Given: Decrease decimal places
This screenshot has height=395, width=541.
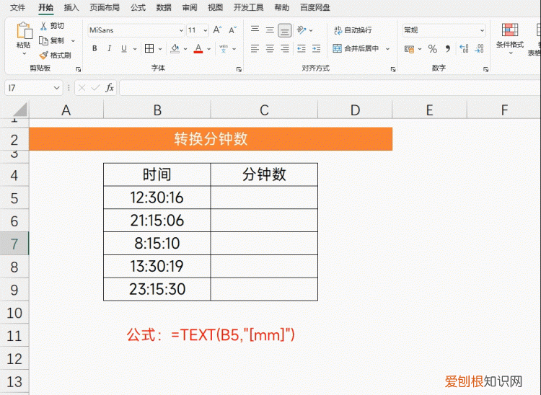Looking at the screenshot, I should point(479,48).
